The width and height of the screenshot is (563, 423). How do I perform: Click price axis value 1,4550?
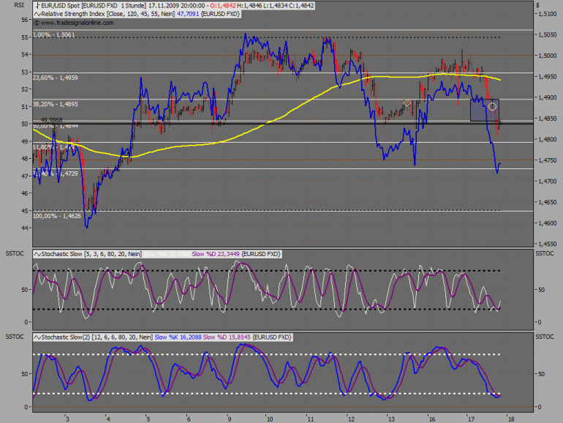point(548,244)
